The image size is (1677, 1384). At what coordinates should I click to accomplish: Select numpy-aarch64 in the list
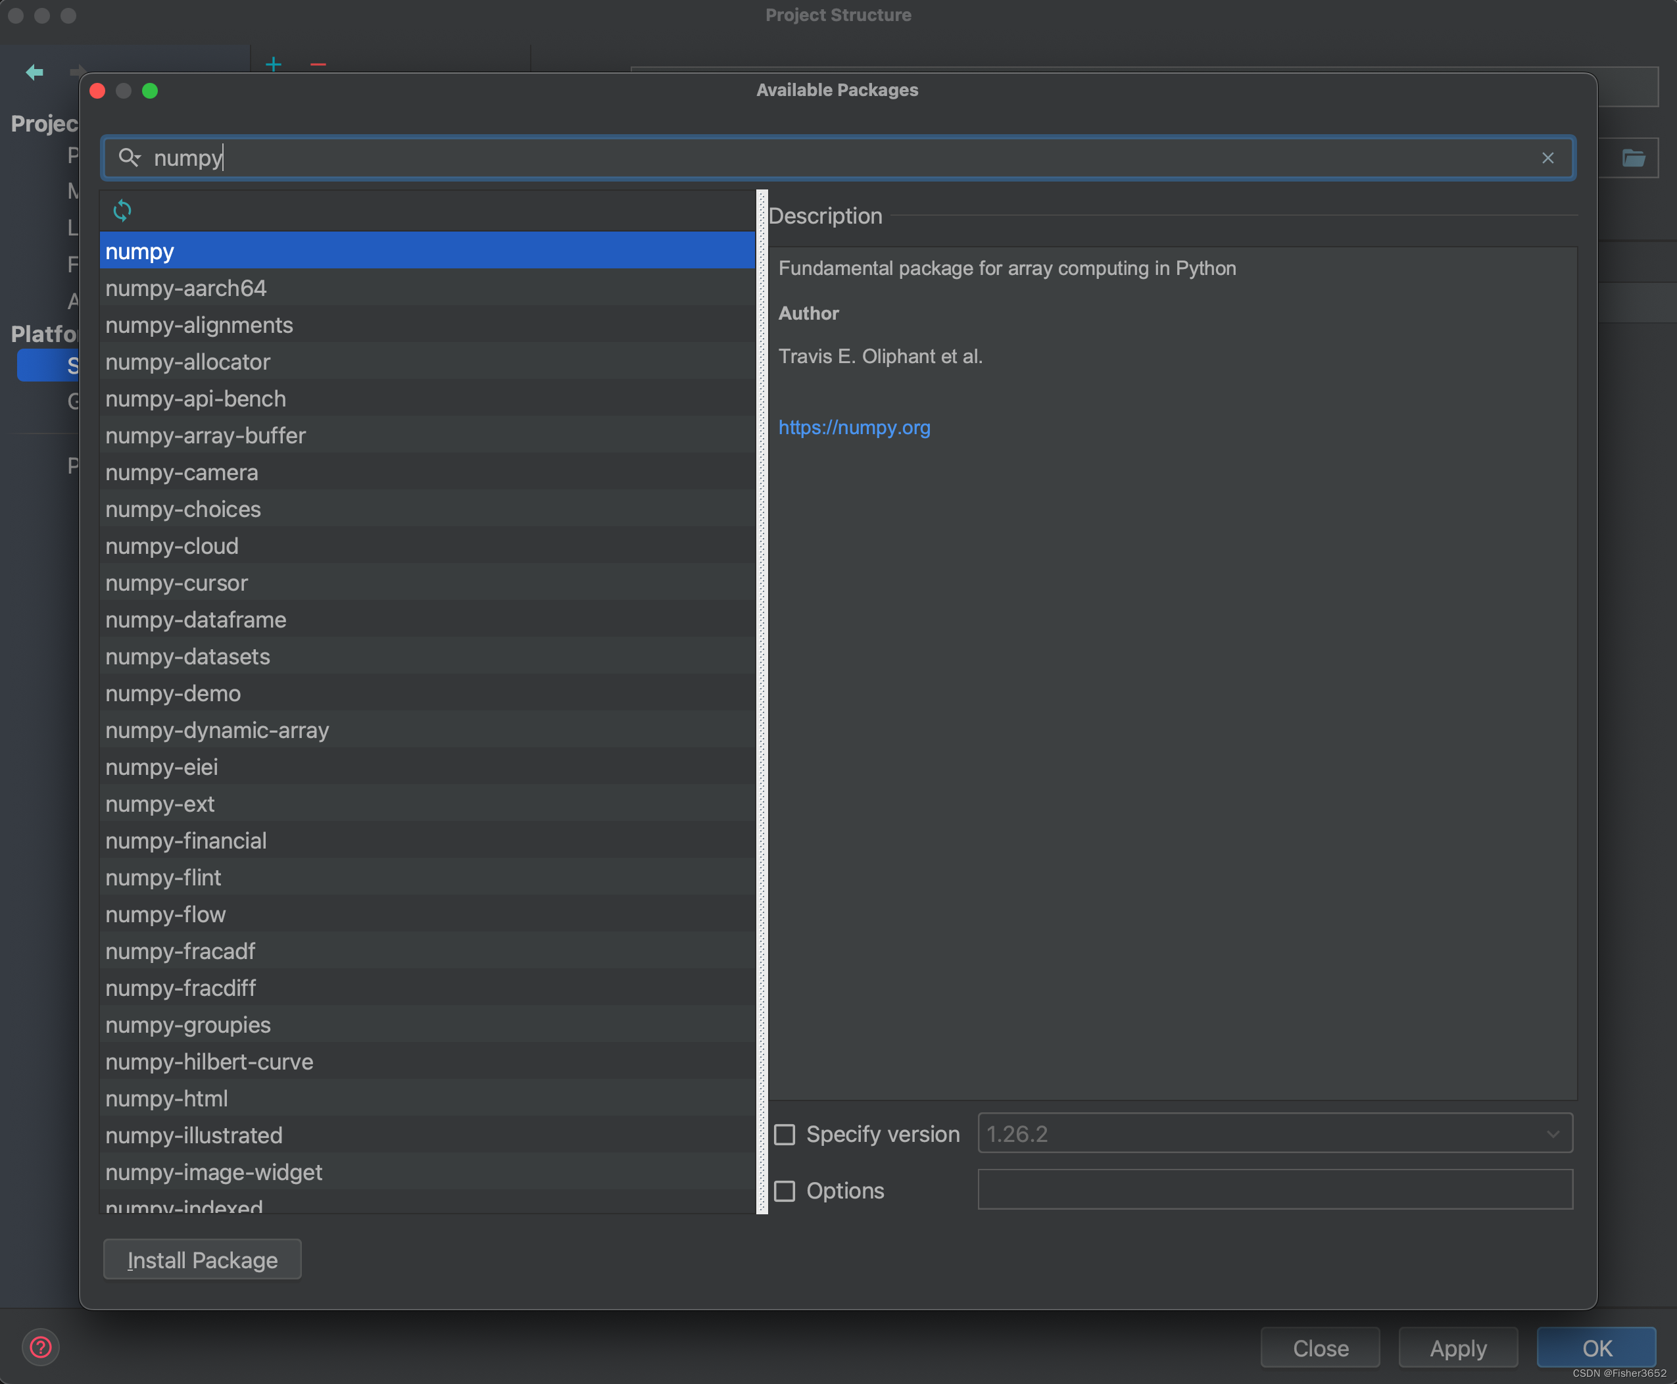(427, 288)
